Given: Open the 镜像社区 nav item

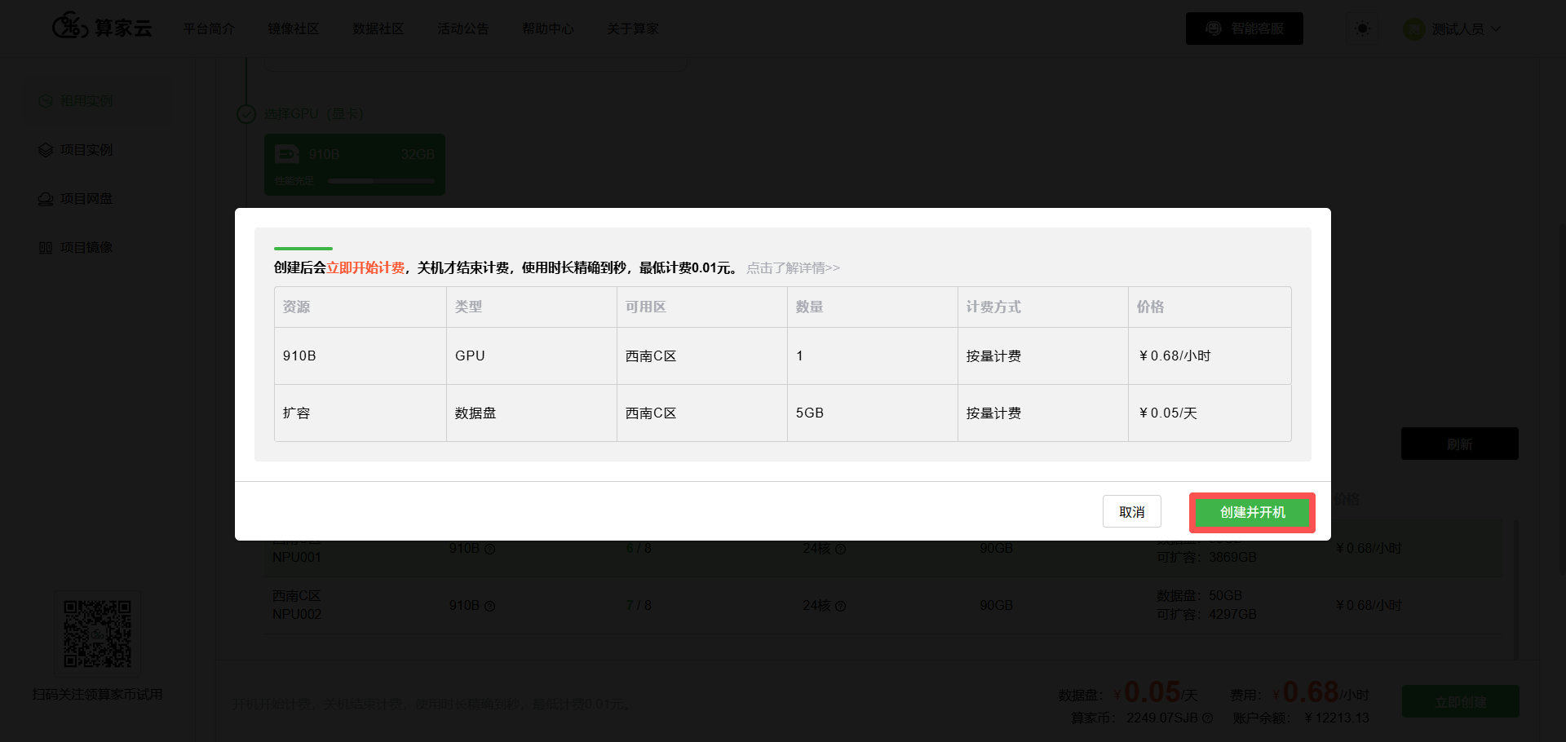Looking at the screenshot, I should 294,29.
